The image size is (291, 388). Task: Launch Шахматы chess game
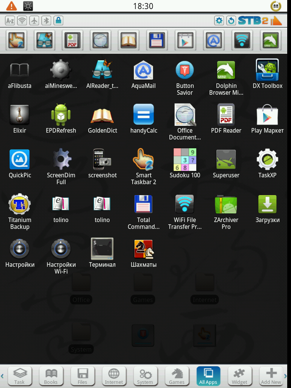[x=144, y=253]
